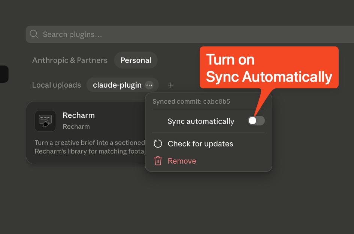Click the Sync automatically label
354x234 pixels.
click(x=201, y=121)
